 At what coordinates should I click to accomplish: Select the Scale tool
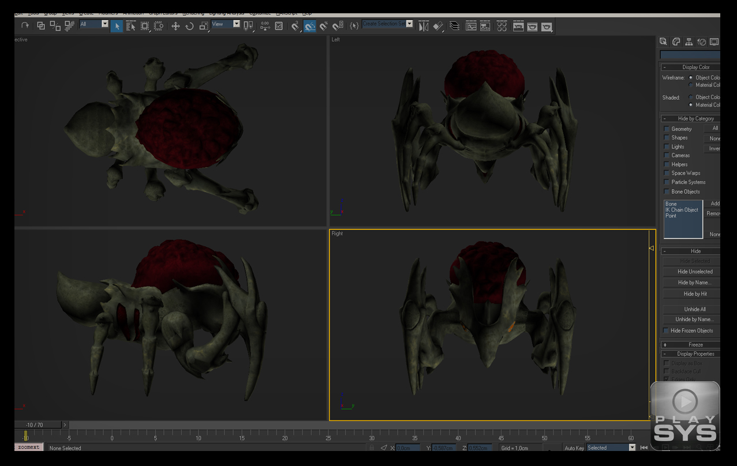pos(203,26)
